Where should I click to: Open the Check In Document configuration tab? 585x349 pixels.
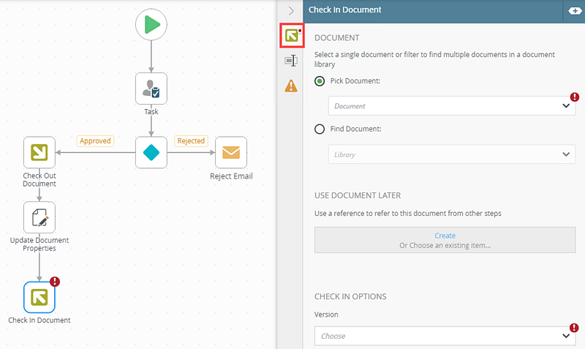point(292,34)
